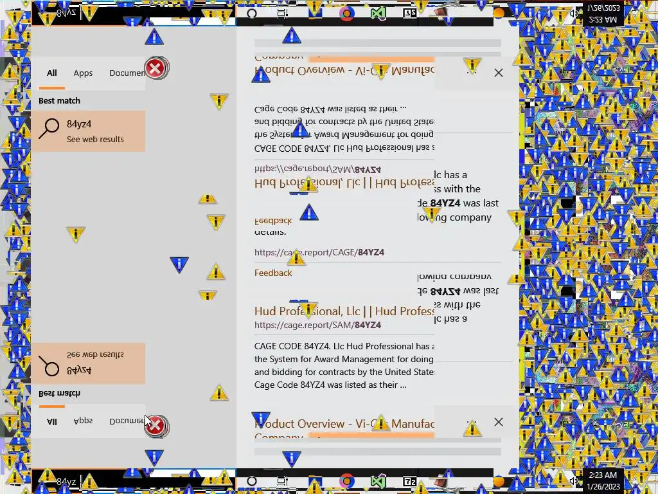The width and height of the screenshot is (658, 494).
Task: Open the upright https://cage.report/SAM/84YZ4 link
Action: [317, 325]
